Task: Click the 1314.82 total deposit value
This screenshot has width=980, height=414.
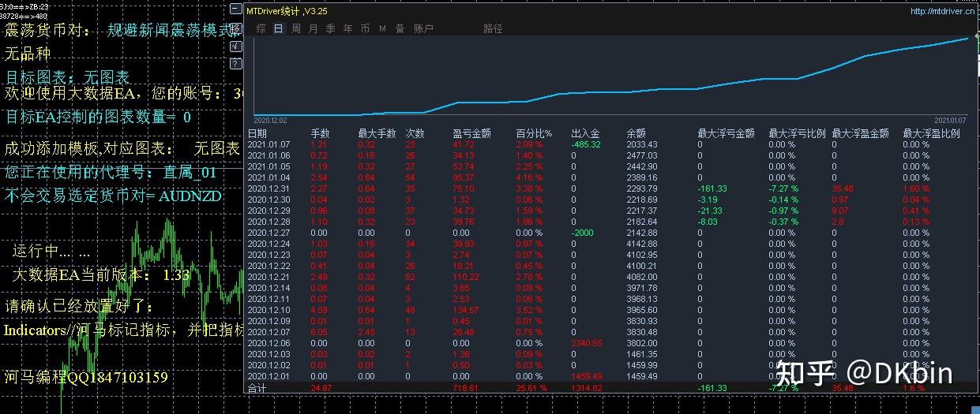Action: point(586,389)
